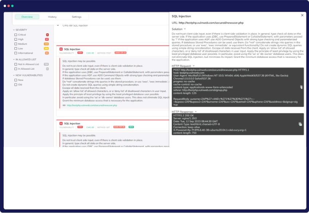Collapse the HTTP Request section
The height and width of the screenshot is (213, 309).
(x=194, y=66)
